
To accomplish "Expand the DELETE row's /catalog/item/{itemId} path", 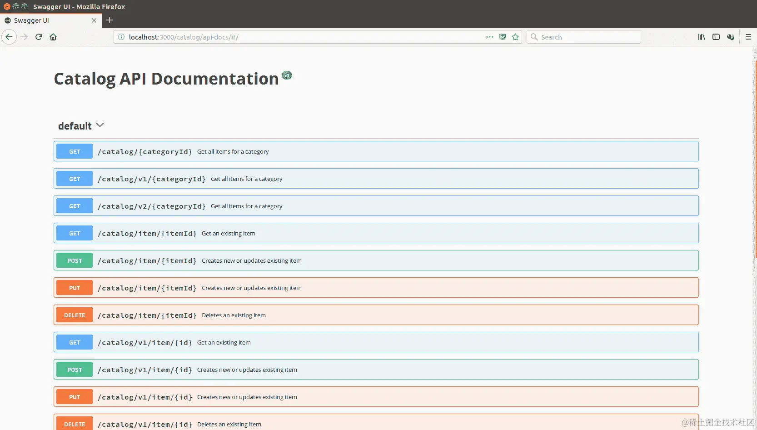I will 147,315.
